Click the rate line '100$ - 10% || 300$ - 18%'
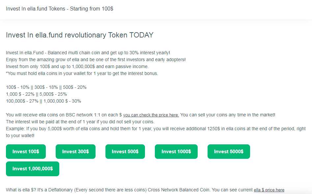Image resolution: width=312 pixels, height=194 pixels. [x=46, y=87]
